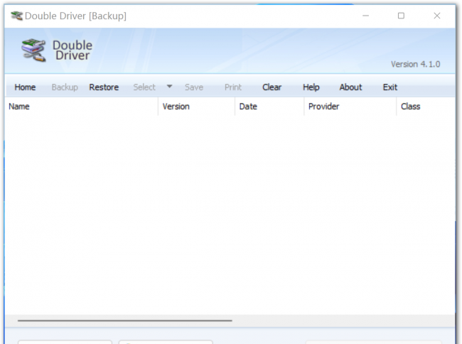
Task: Click the Select toolbar button
Action: point(144,87)
